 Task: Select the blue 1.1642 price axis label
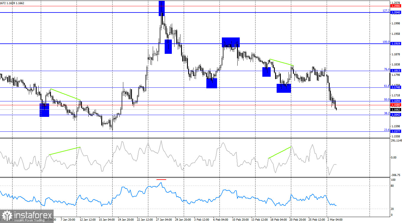(396, 115)
